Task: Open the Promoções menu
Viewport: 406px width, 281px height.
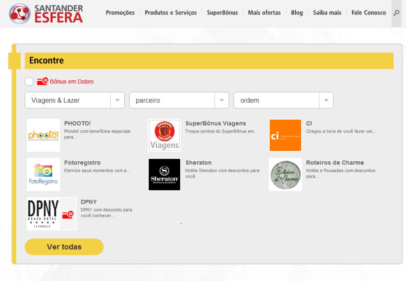Action: tap(120, 13)
